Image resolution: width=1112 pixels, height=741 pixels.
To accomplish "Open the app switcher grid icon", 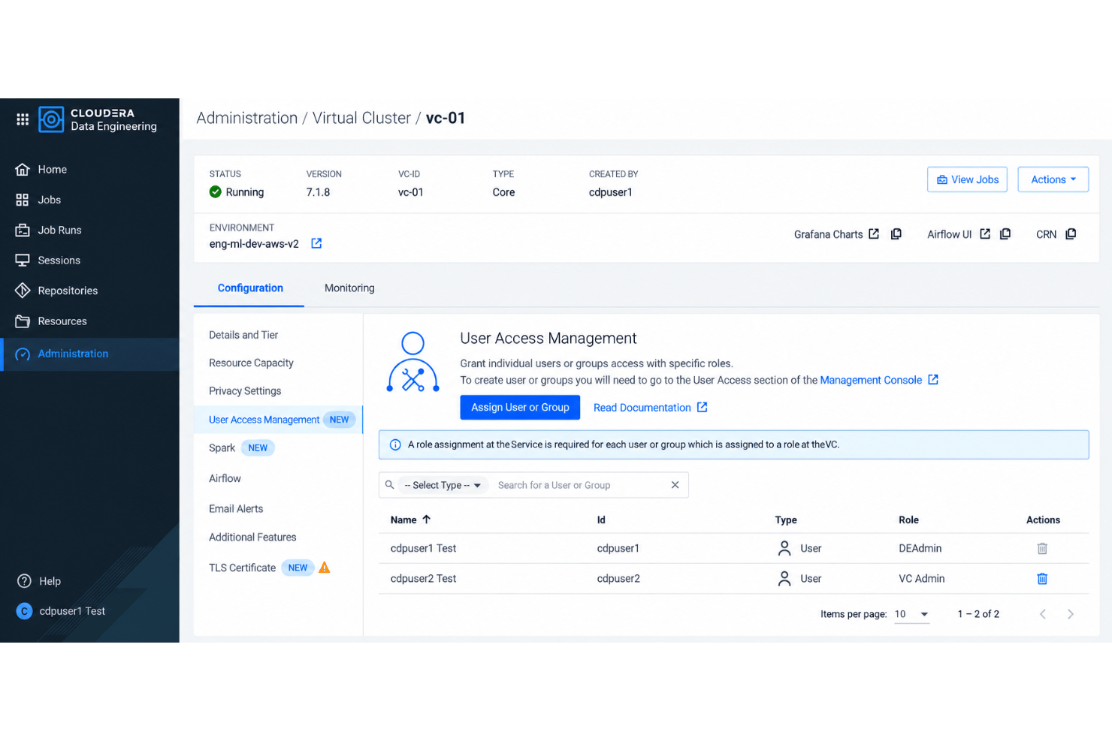I will click(x=23, y=119).
